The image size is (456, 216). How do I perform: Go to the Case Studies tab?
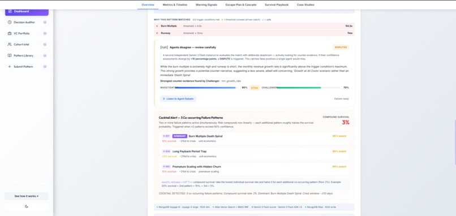[306, 5]
